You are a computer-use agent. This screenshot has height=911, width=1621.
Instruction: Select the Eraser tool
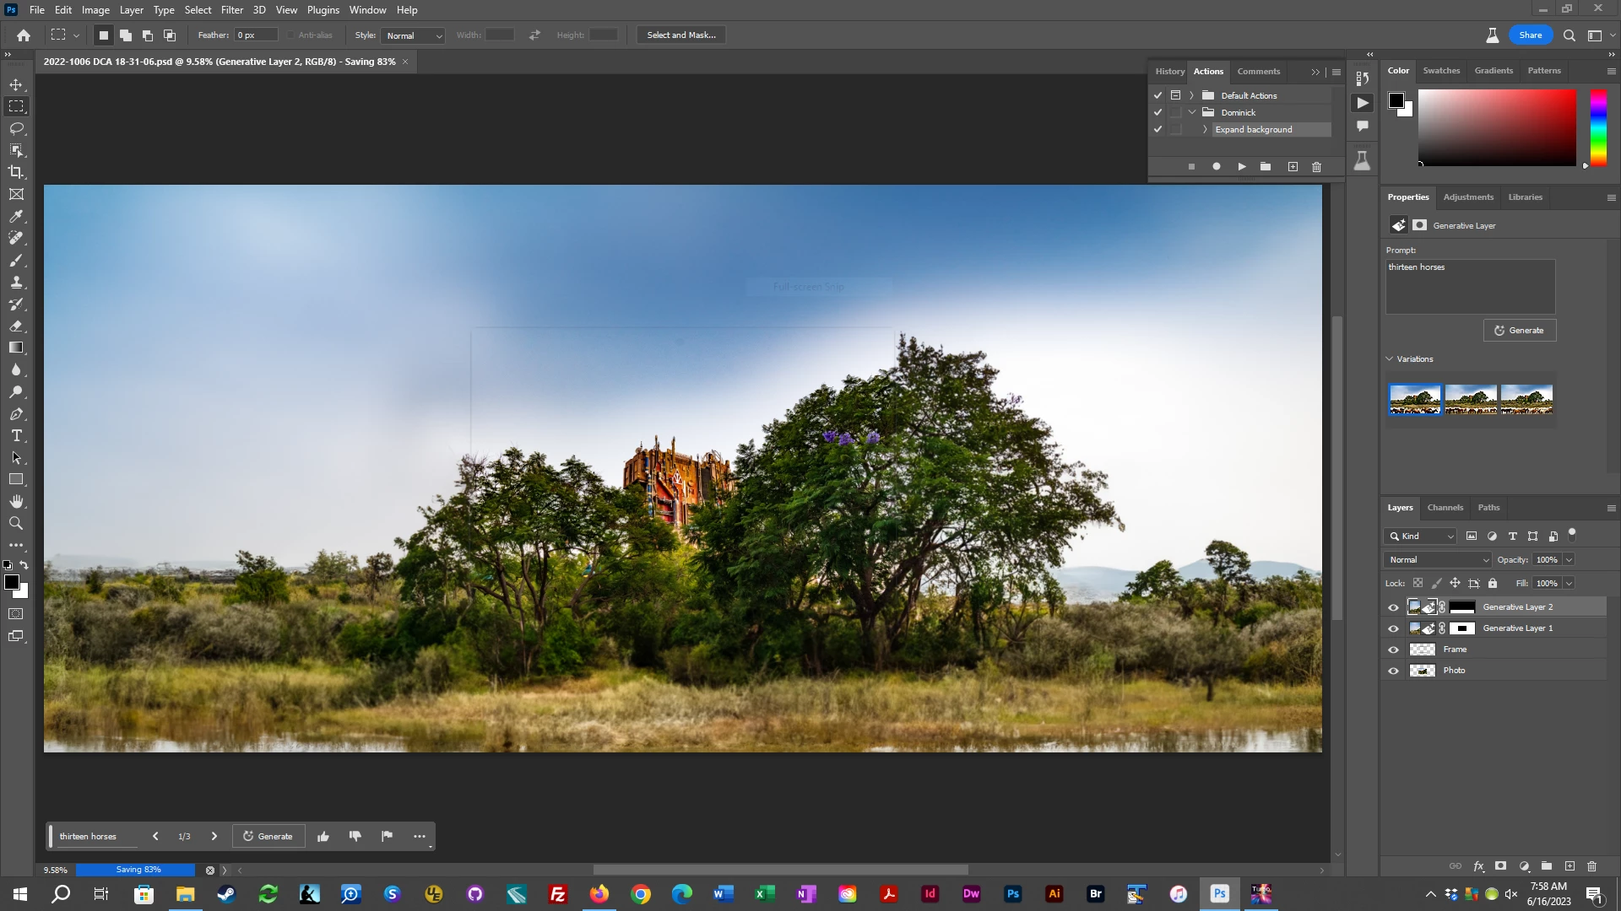[x=16, y=326]
